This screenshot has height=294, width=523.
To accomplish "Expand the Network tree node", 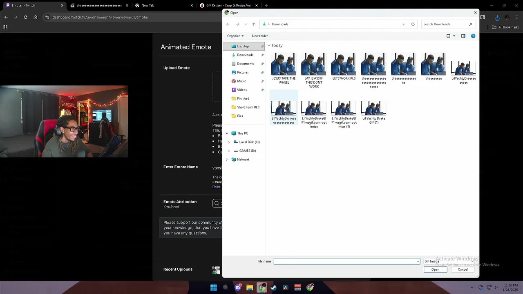I will tap(227, 160).
